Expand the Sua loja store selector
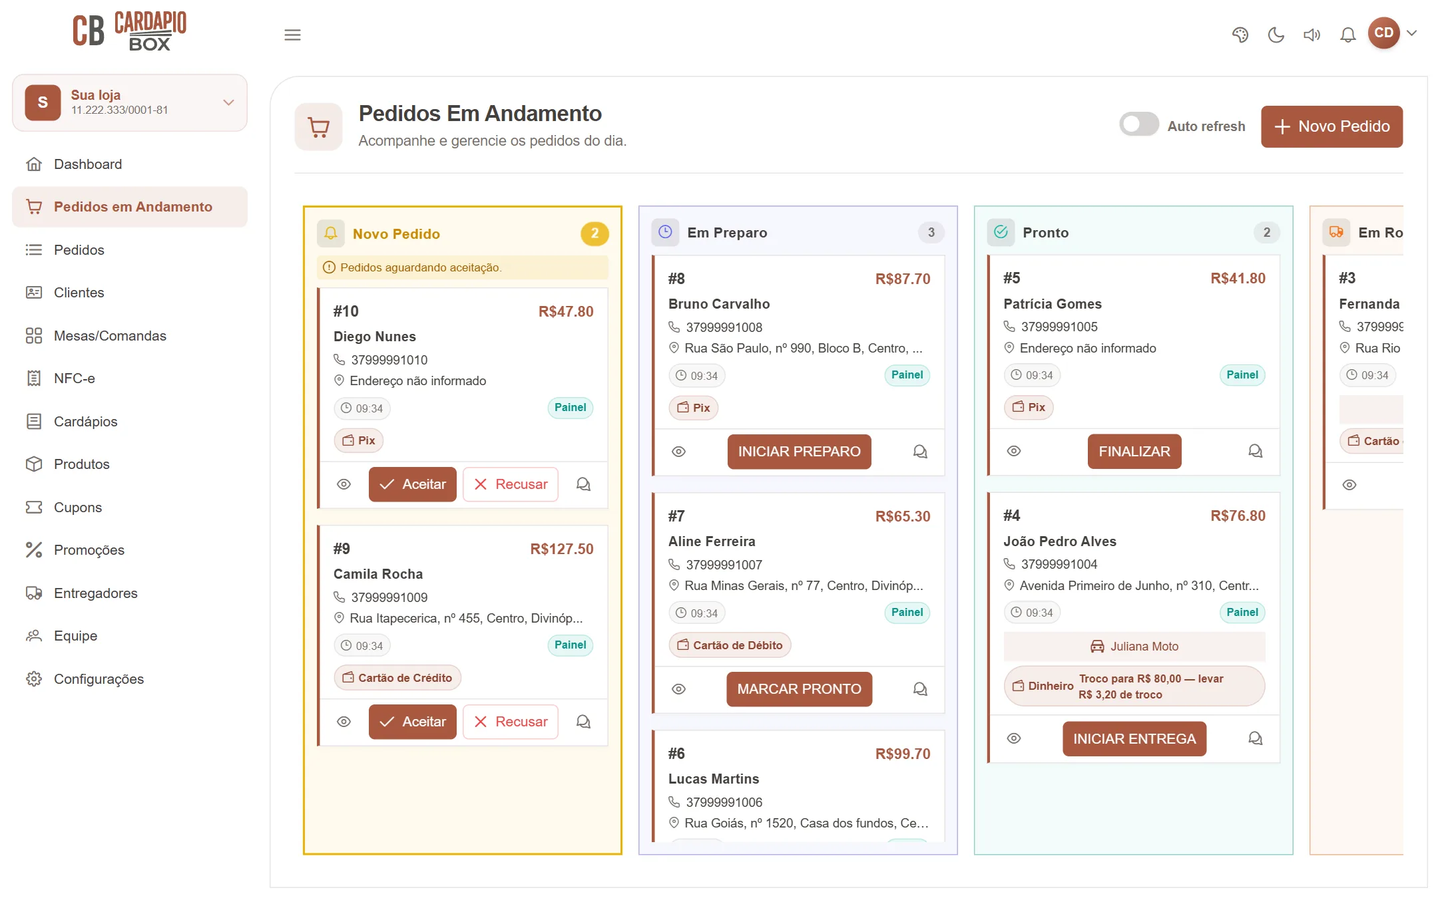The image size is (1438, 898). tap(130, 102)
